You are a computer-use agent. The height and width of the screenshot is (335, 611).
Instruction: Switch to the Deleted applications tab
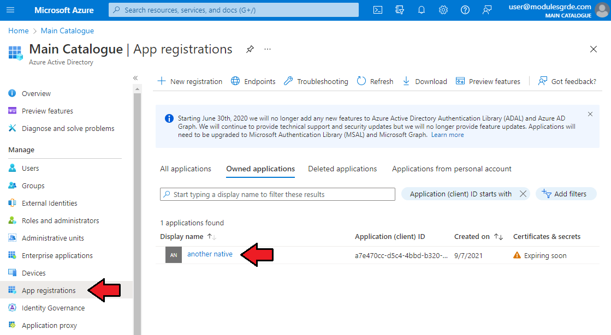coord(342,169)
